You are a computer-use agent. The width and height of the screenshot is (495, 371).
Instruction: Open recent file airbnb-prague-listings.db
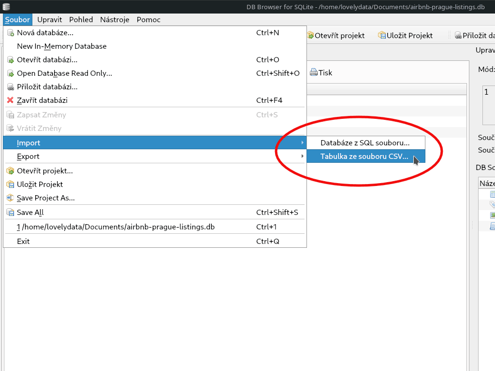(x=155, y=227)
